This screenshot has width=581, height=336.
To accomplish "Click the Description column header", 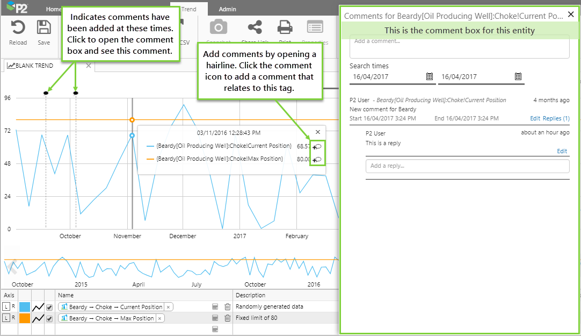I will pos(250,295).
